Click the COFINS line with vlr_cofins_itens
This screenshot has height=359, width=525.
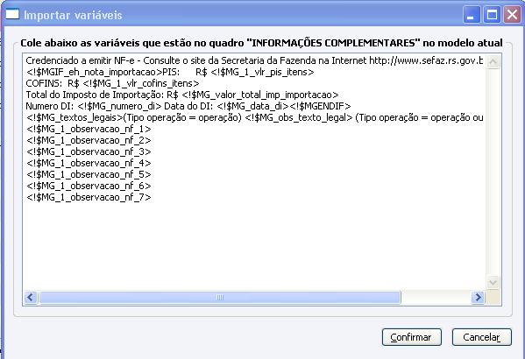pyautogui.click(x=112, y=83)
